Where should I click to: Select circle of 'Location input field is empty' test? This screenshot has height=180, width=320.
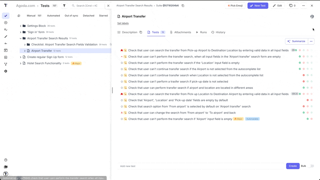click(122, 63)
